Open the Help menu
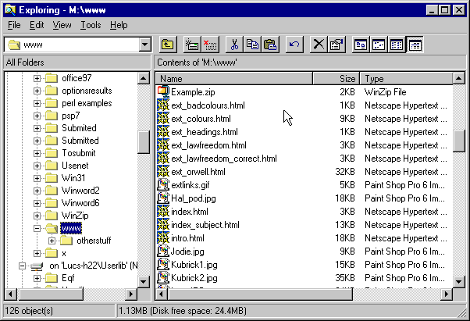This screenshot has width=470, height=321. (x=119, y=25)
